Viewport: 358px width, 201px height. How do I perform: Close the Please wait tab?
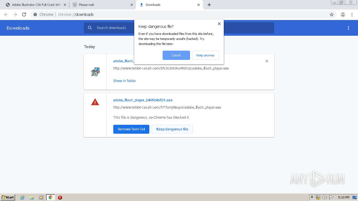[x=132, y=5]
